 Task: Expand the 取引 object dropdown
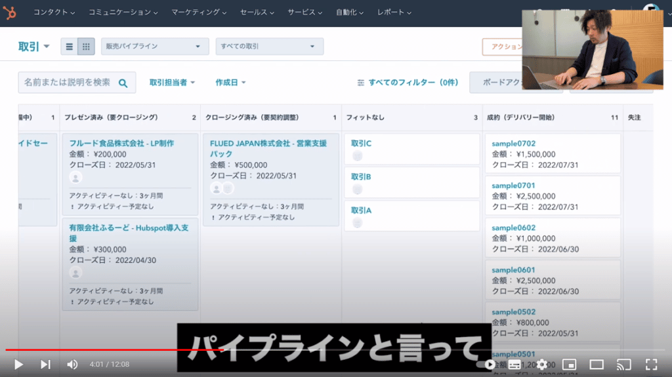(33, 47)
